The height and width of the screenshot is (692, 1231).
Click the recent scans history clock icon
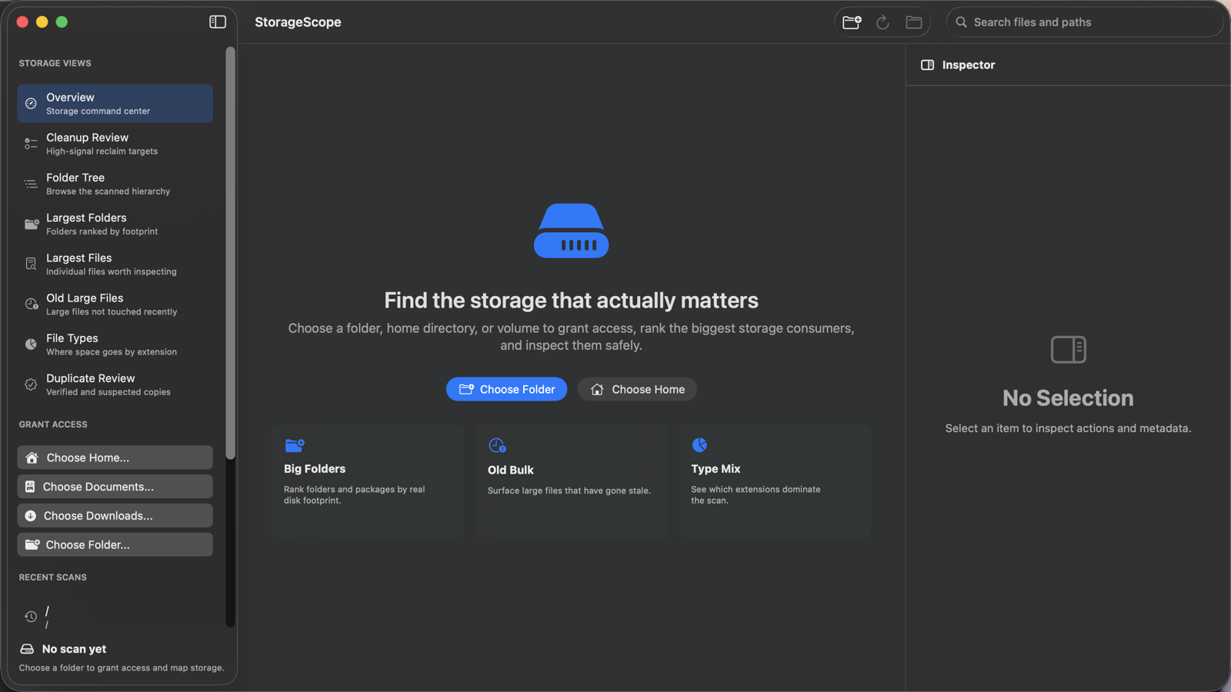click(x=31, y=617)
